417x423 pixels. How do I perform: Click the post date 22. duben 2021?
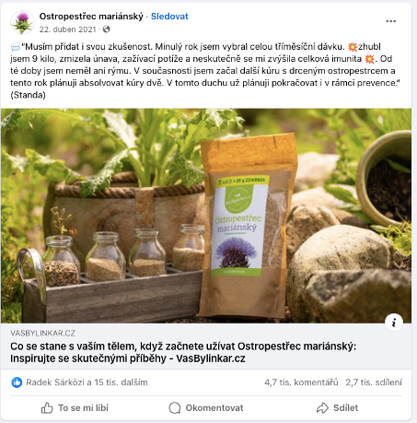point(67,29)
